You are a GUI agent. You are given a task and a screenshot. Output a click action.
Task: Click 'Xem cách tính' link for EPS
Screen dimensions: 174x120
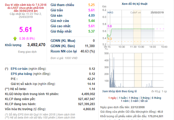[x=66, y=115]
